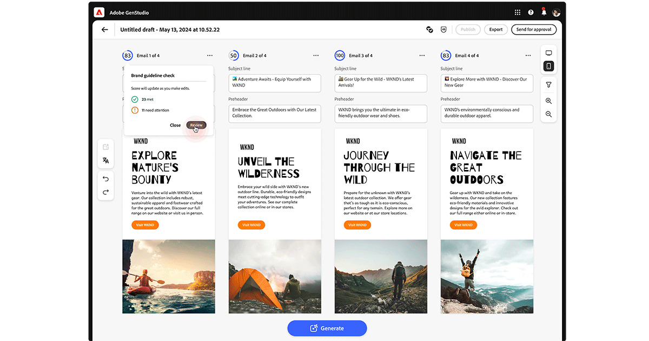Click the translate icon in left toolbar
Image resolution: width=649 pixels, height=341 pixels.
[106, 161]
